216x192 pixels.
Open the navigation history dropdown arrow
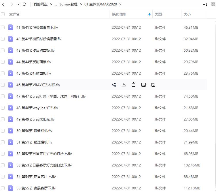point(19,4)
